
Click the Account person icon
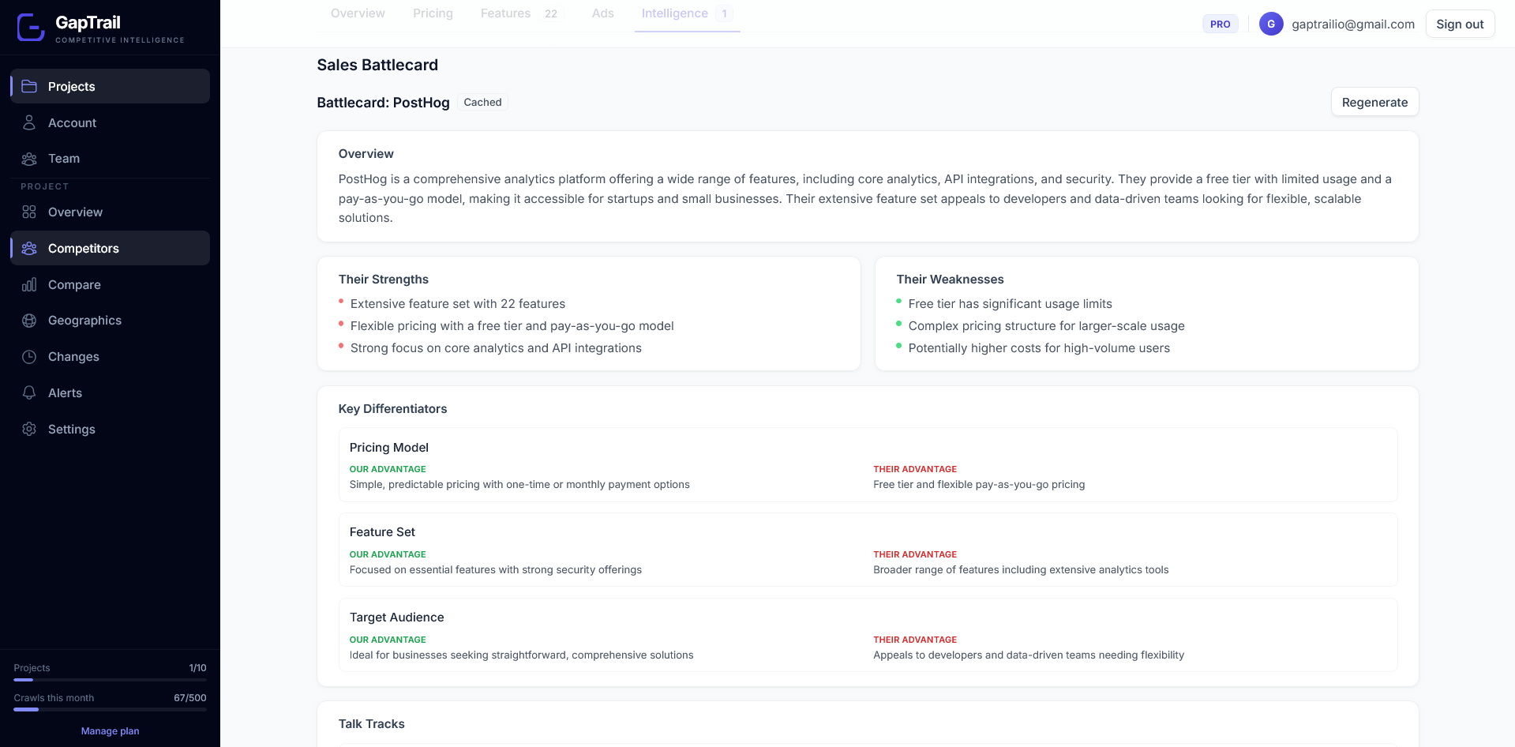click(x=29, y=122)
